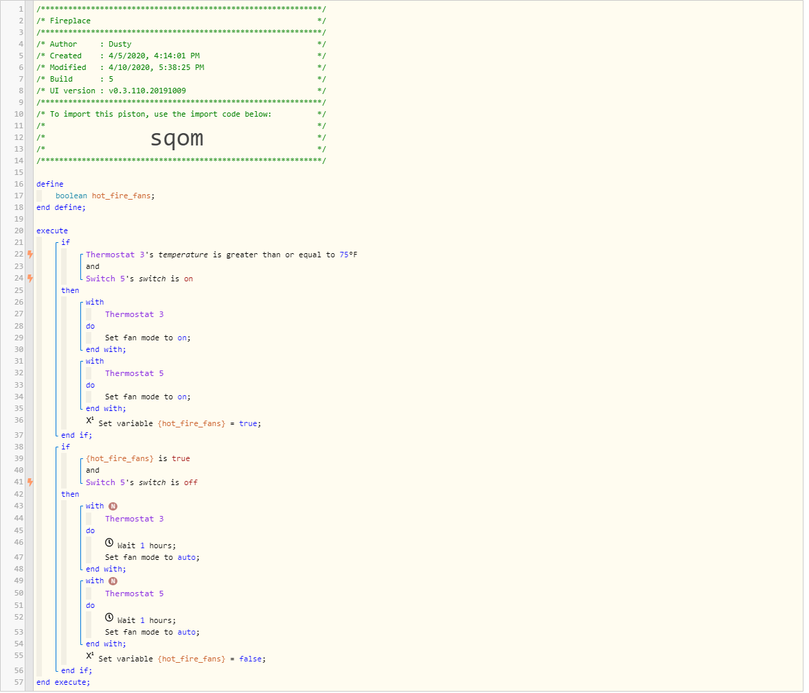Select the 'hot_fire_fans' variable declaration on line 17

coord(122,196)
